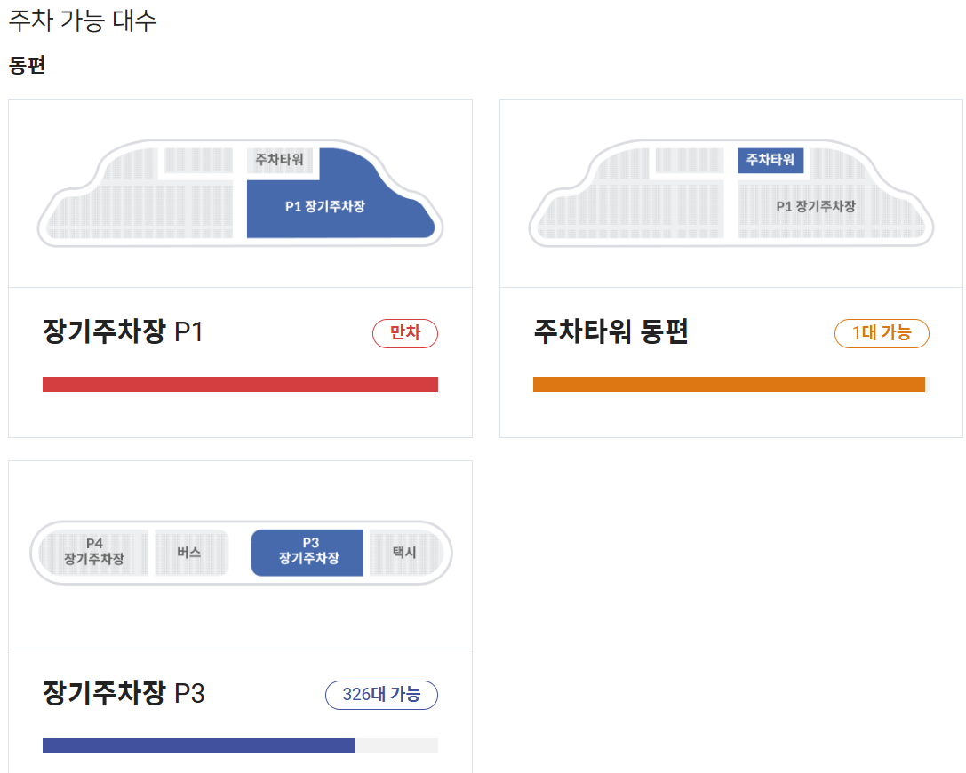966x773 pixels.
Task: Click the P3 장기주차장 blue map segment
Action: pyautogui.click(x=307, y=553)
